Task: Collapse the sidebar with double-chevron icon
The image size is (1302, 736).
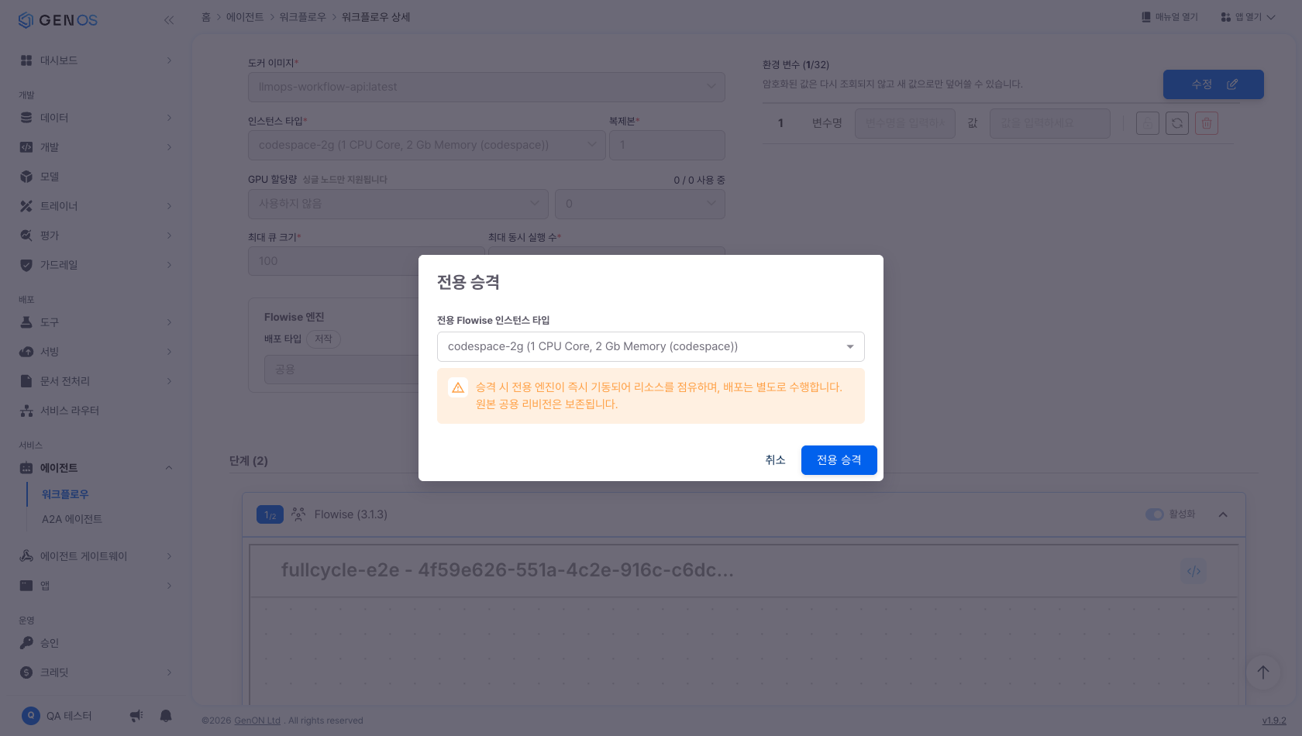Action: point(169,20)
